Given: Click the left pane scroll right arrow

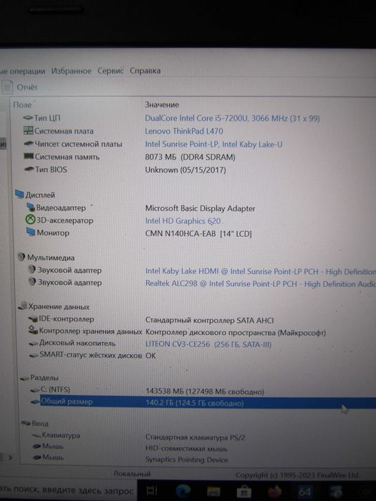Looking at the screenshot, I should (x=10, y=457).
